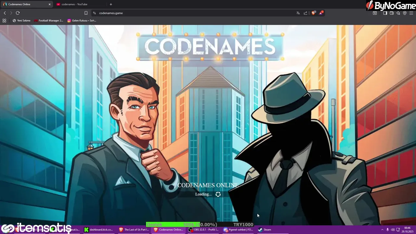The width and height of the screenshot is (416, 234).
Task: Show hidden system tray icons
Action: pos(382,230)
